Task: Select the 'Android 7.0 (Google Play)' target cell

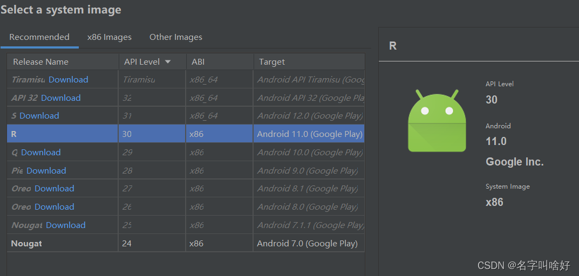Action: [309, 243]
